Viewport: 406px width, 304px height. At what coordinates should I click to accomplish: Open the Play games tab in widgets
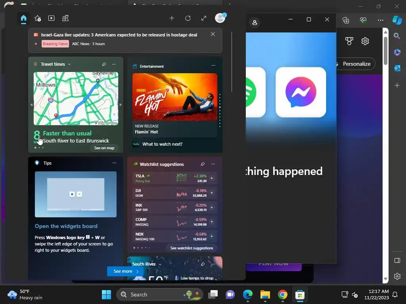[65, 18]
